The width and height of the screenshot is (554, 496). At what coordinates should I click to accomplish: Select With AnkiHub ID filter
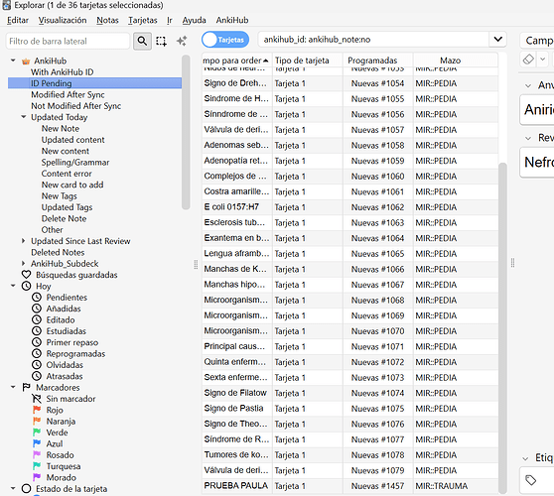[x=63, y=72]
